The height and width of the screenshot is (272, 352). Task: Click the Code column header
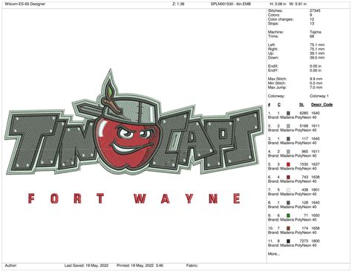327,105
